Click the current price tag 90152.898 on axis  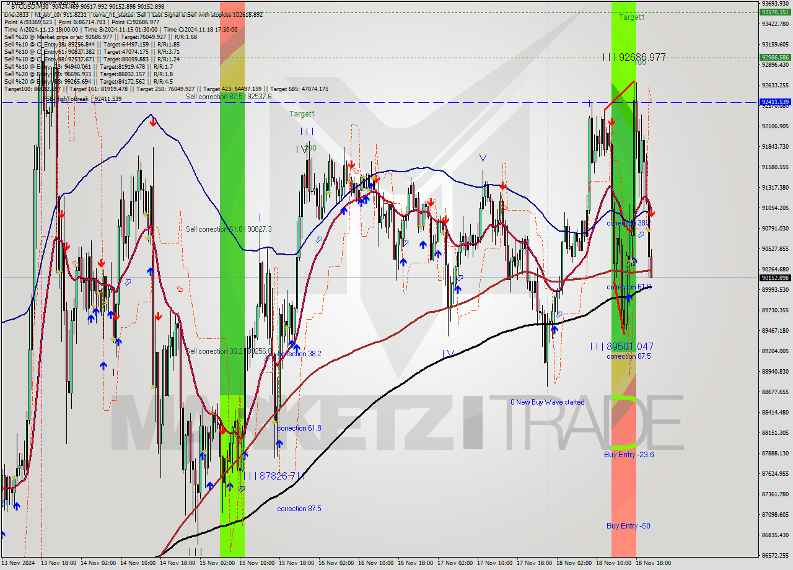point(774,278)
